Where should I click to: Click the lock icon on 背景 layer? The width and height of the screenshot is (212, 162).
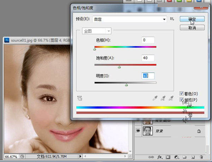coord(199,131)
